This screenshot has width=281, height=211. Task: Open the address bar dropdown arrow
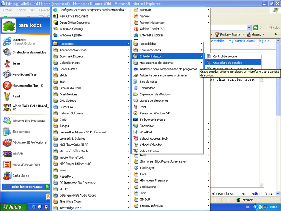(x=249, y=28)
